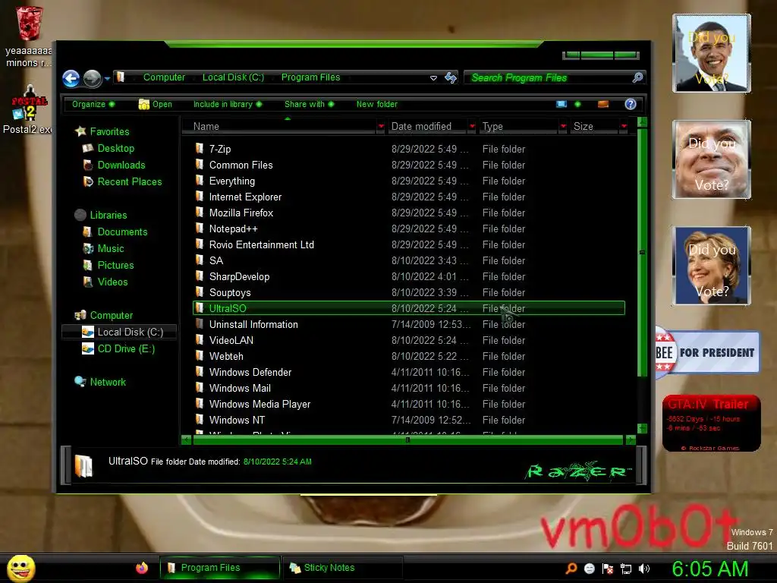777x583 pixels.
Task: Click the grey Forward arrow button
Action: (x=92, y=78)
